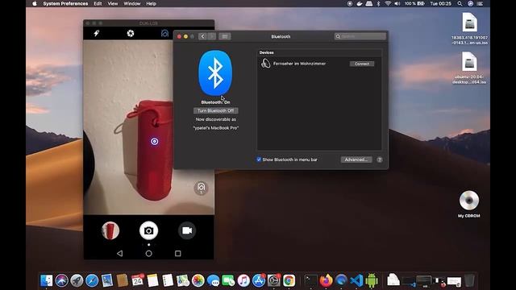Screen dimensions: 516x290
Task: Switch to video recording mode
Action: coord(187,230)
